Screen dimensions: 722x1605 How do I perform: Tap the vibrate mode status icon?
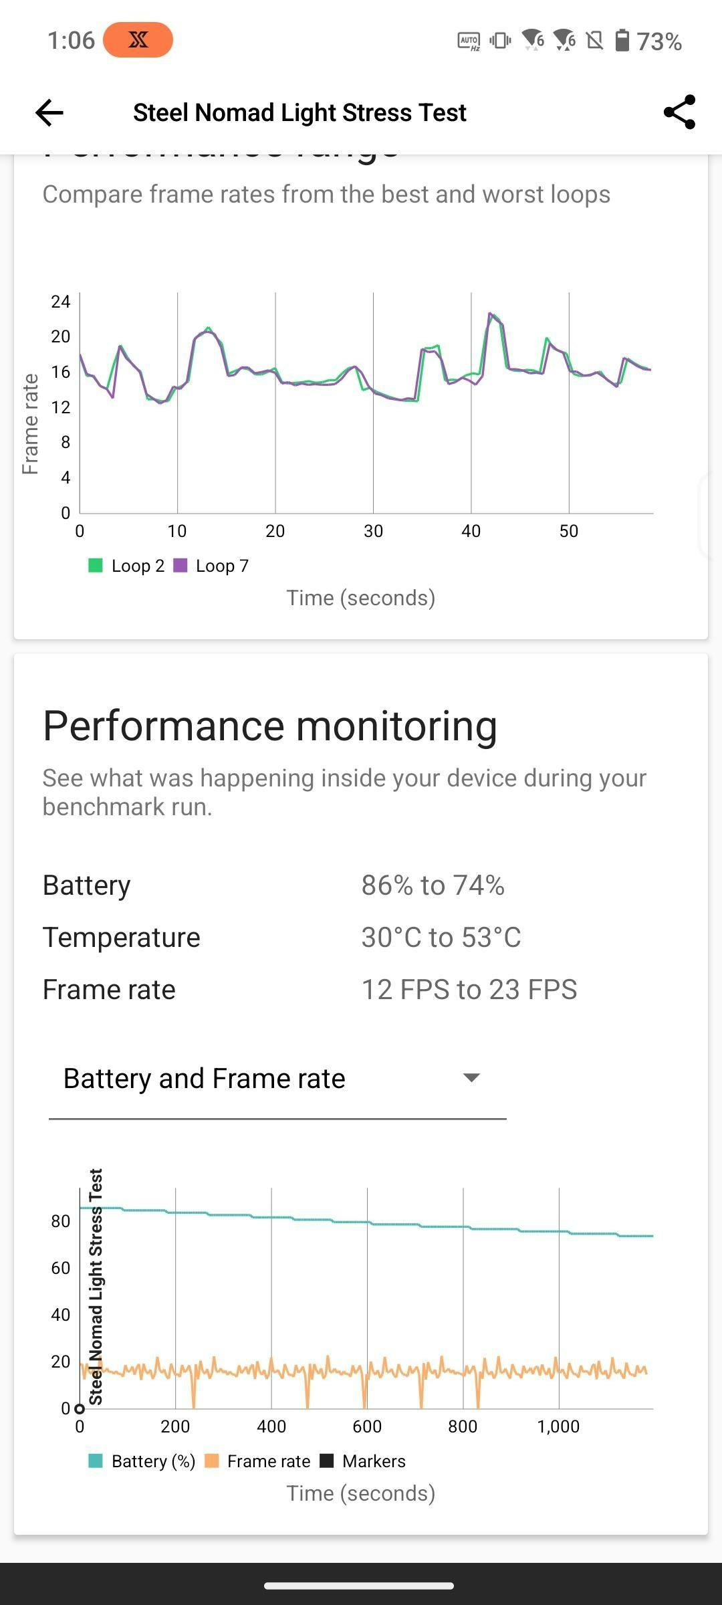(500, 41)
